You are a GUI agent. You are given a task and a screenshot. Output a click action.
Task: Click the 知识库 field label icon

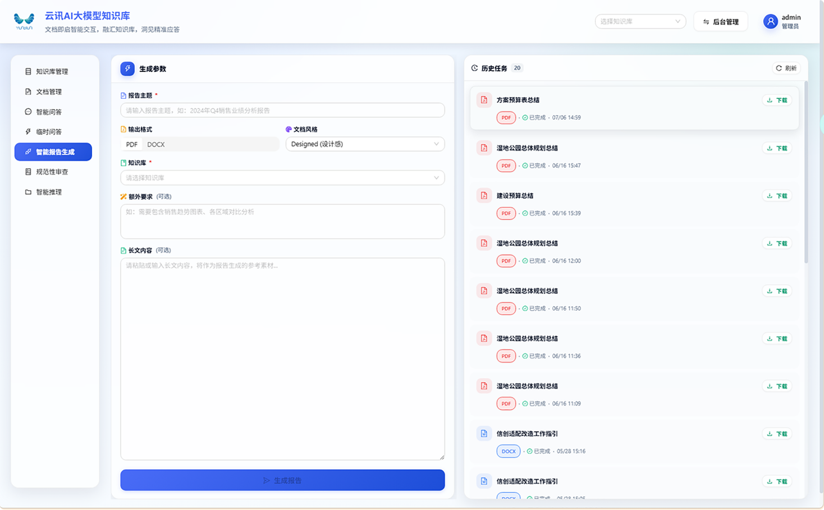tap(123, 163)
